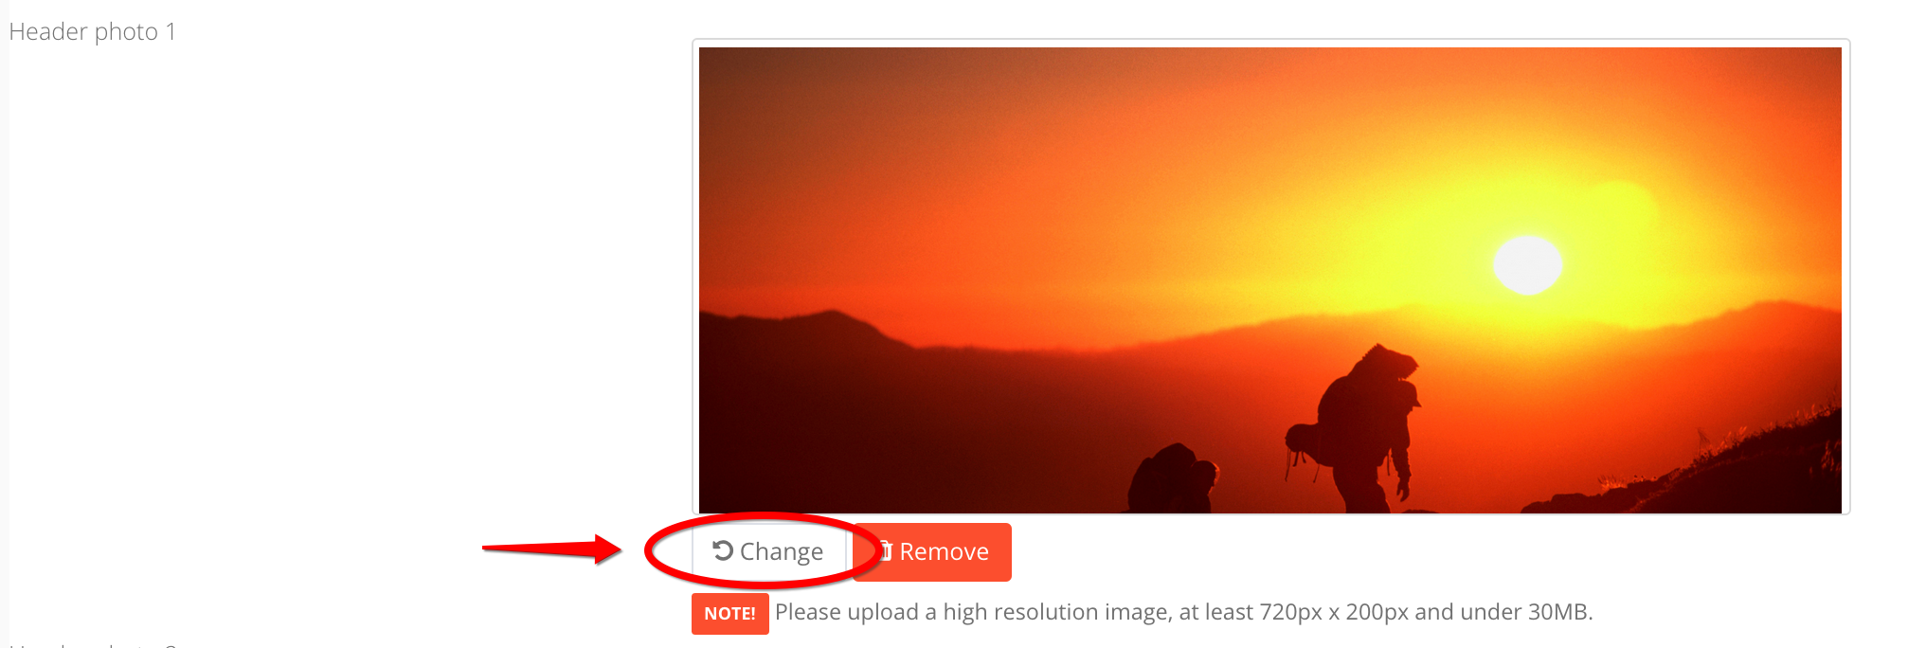
Task: Click the Header photo 1 label
Action: (x=92, y=31)
